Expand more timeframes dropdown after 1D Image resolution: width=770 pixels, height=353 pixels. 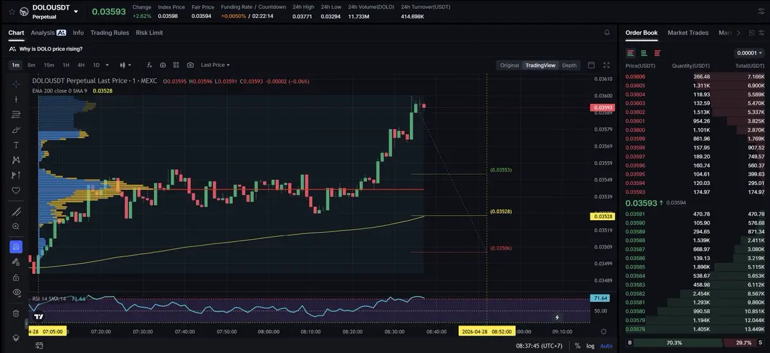[107, 65]
